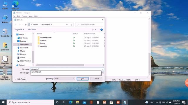Open Notepad's View menu
This screenshot has height=105, width=188.
click(31, 16)
